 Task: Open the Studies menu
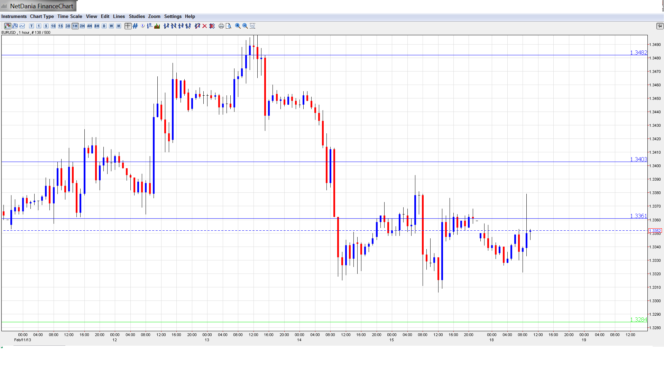[137, 16]
